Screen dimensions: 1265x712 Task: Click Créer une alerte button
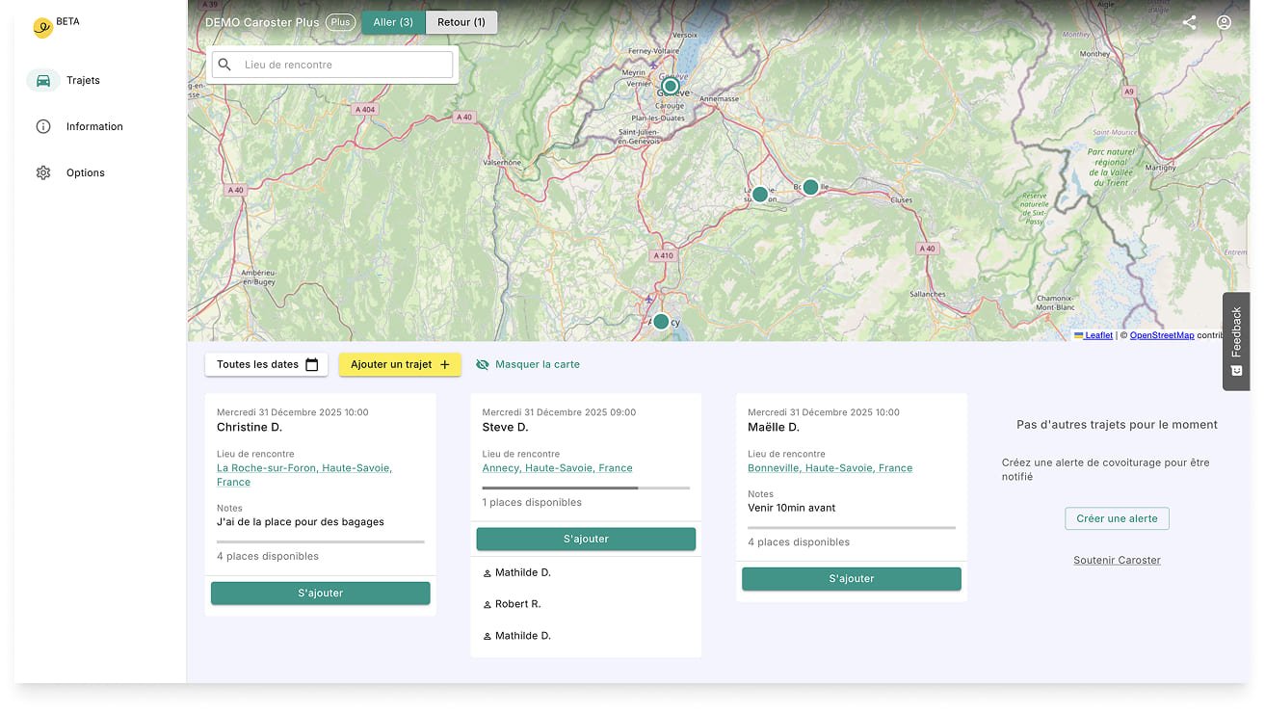coord(1117,518)
